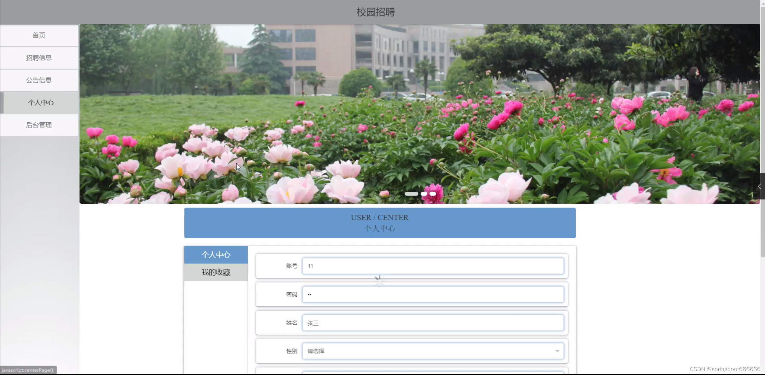Click the 密码 password field
The image size is (765, 375).
pyautogui.click(x=432, y=294)
